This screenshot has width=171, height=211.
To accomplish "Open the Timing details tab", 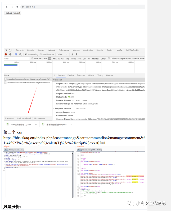I will (100, 75).
